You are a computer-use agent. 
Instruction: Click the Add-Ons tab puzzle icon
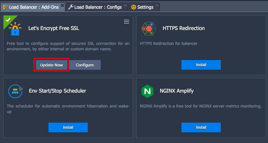[x=5, y=7]
